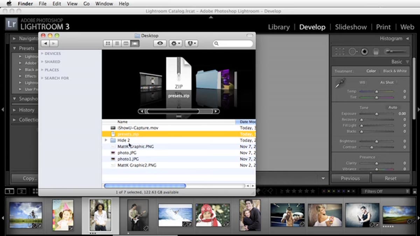Set Treatment to Black & White
Image resolution: width=420 pixels, height=236 pixels.
395,71
